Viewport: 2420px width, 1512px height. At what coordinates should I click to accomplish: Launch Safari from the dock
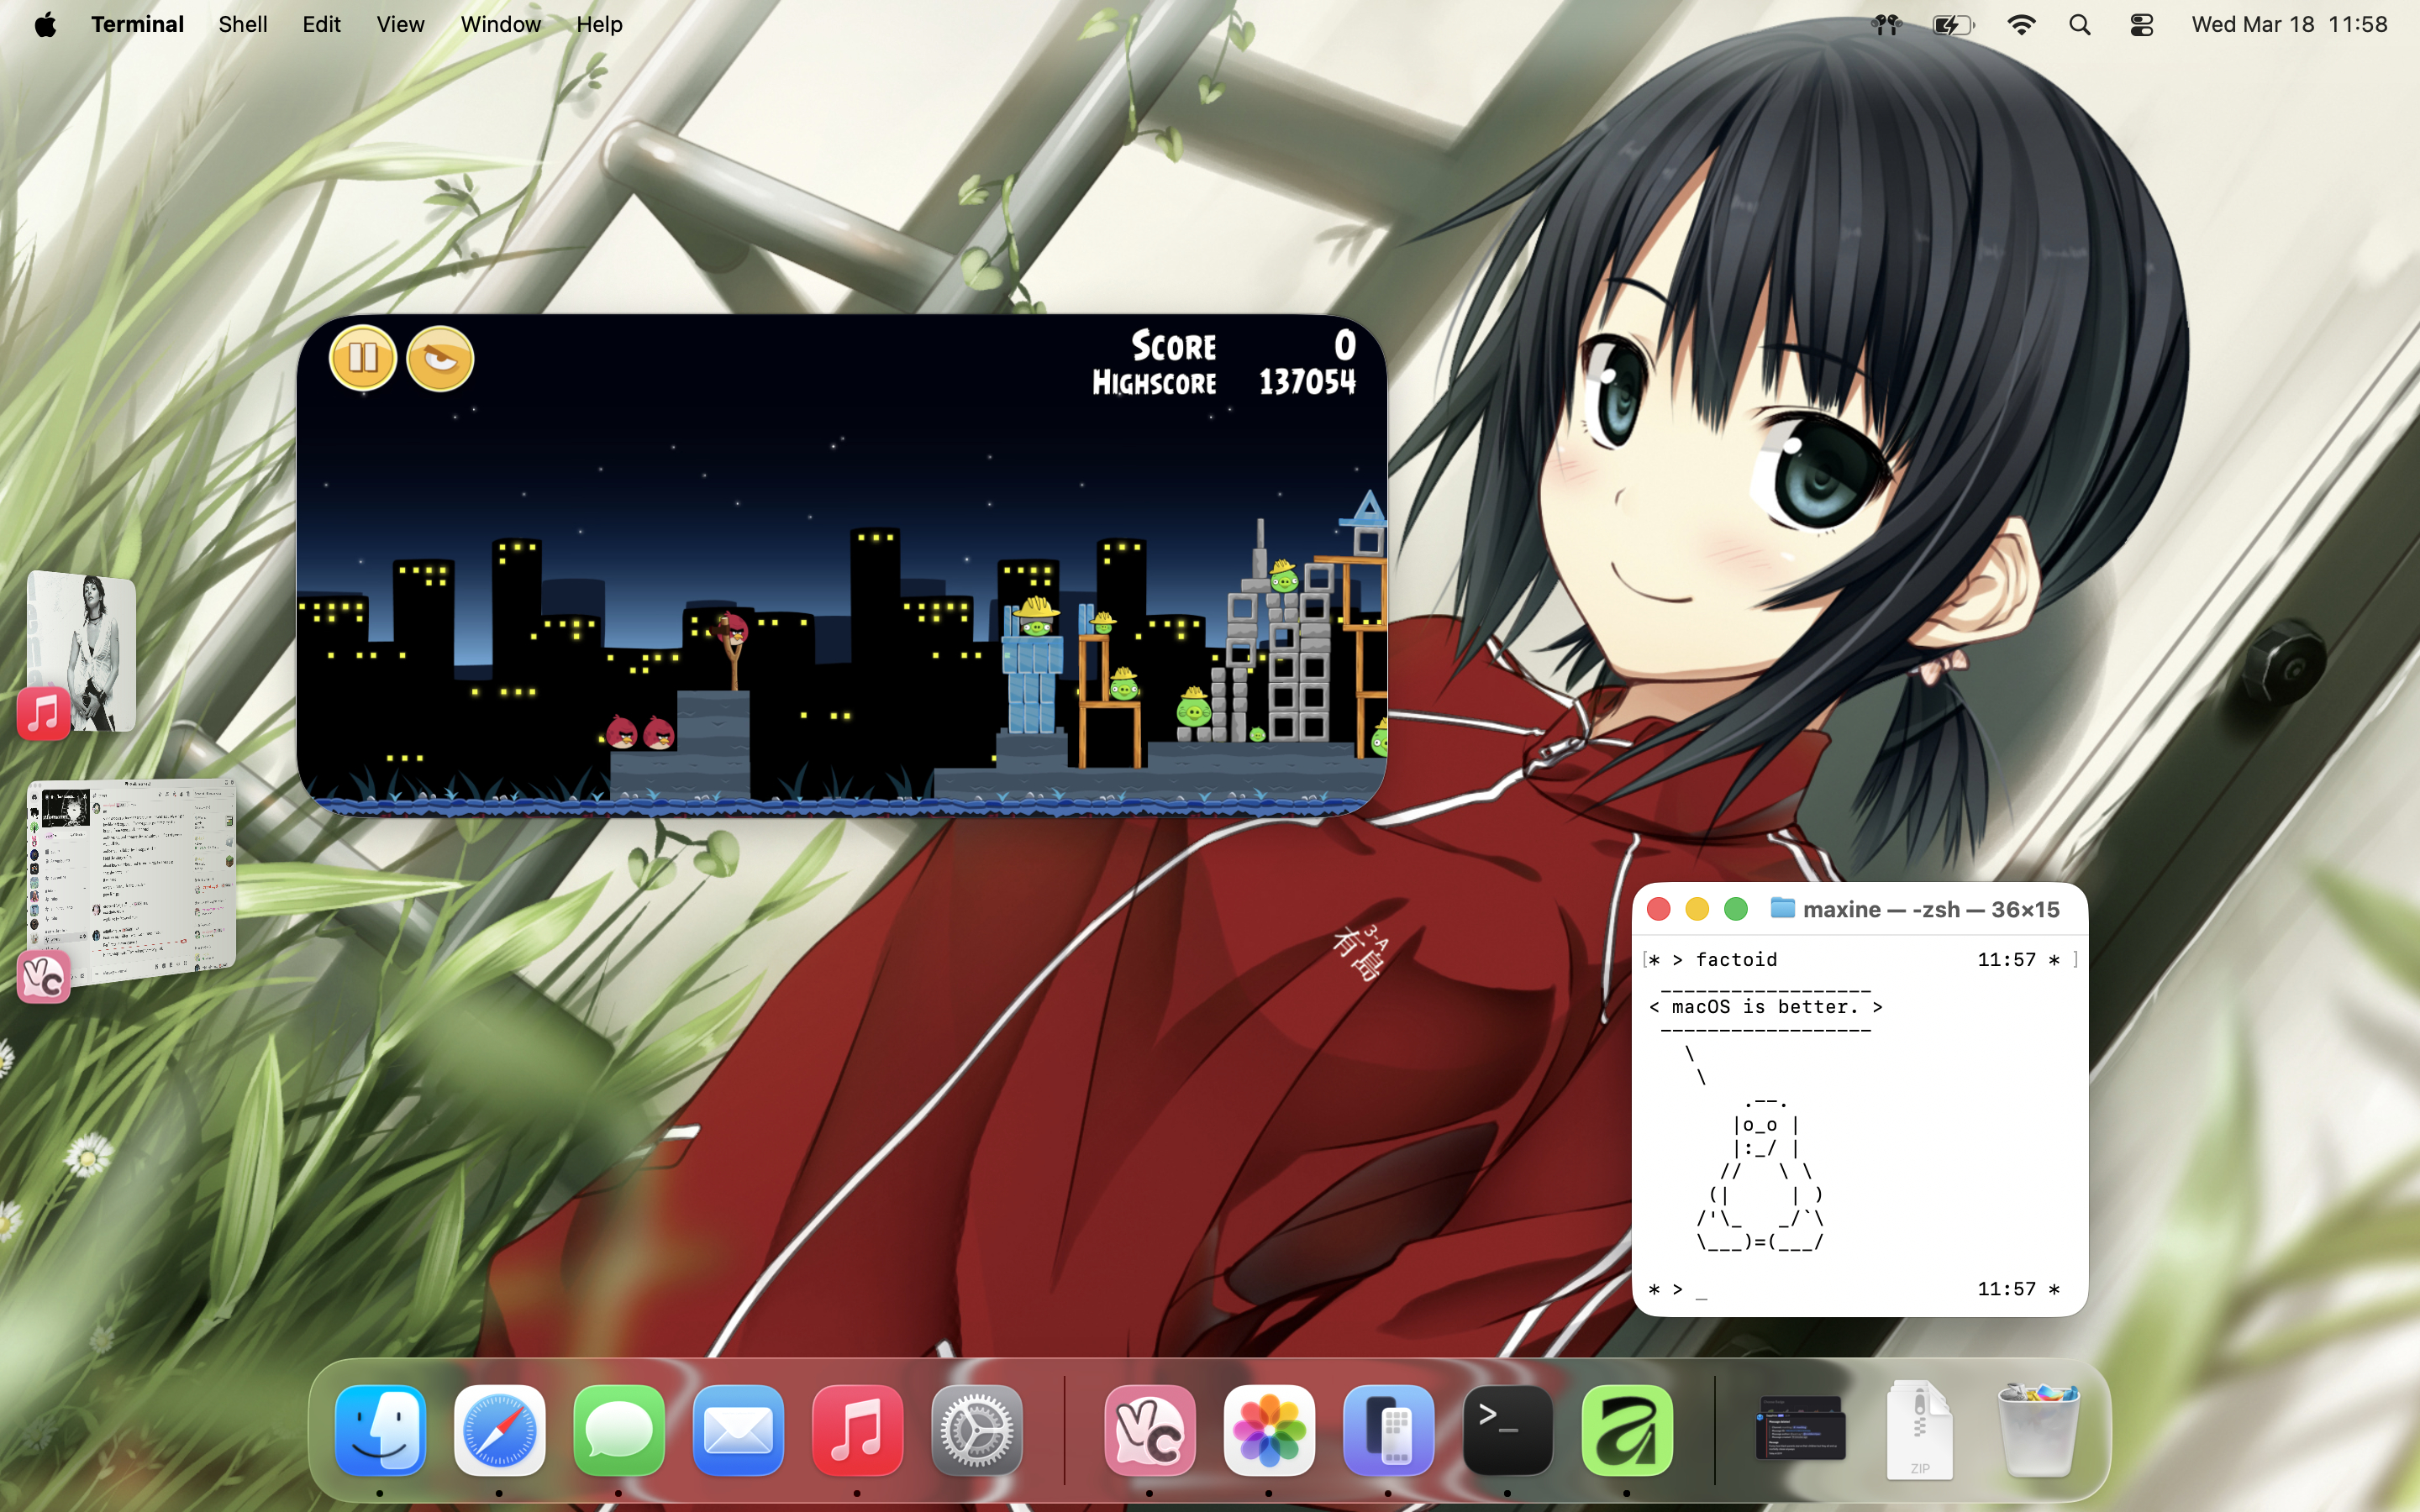pyautogui.click(x=499, y=1431)
